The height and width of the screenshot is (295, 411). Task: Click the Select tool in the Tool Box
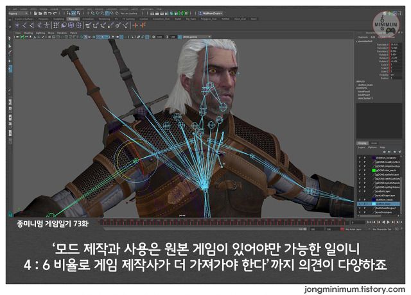10,38
